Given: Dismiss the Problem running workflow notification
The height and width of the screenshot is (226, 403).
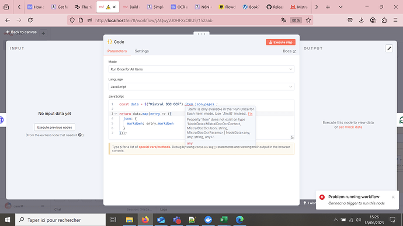Looking at the screenshot, I should coord(393,197).
